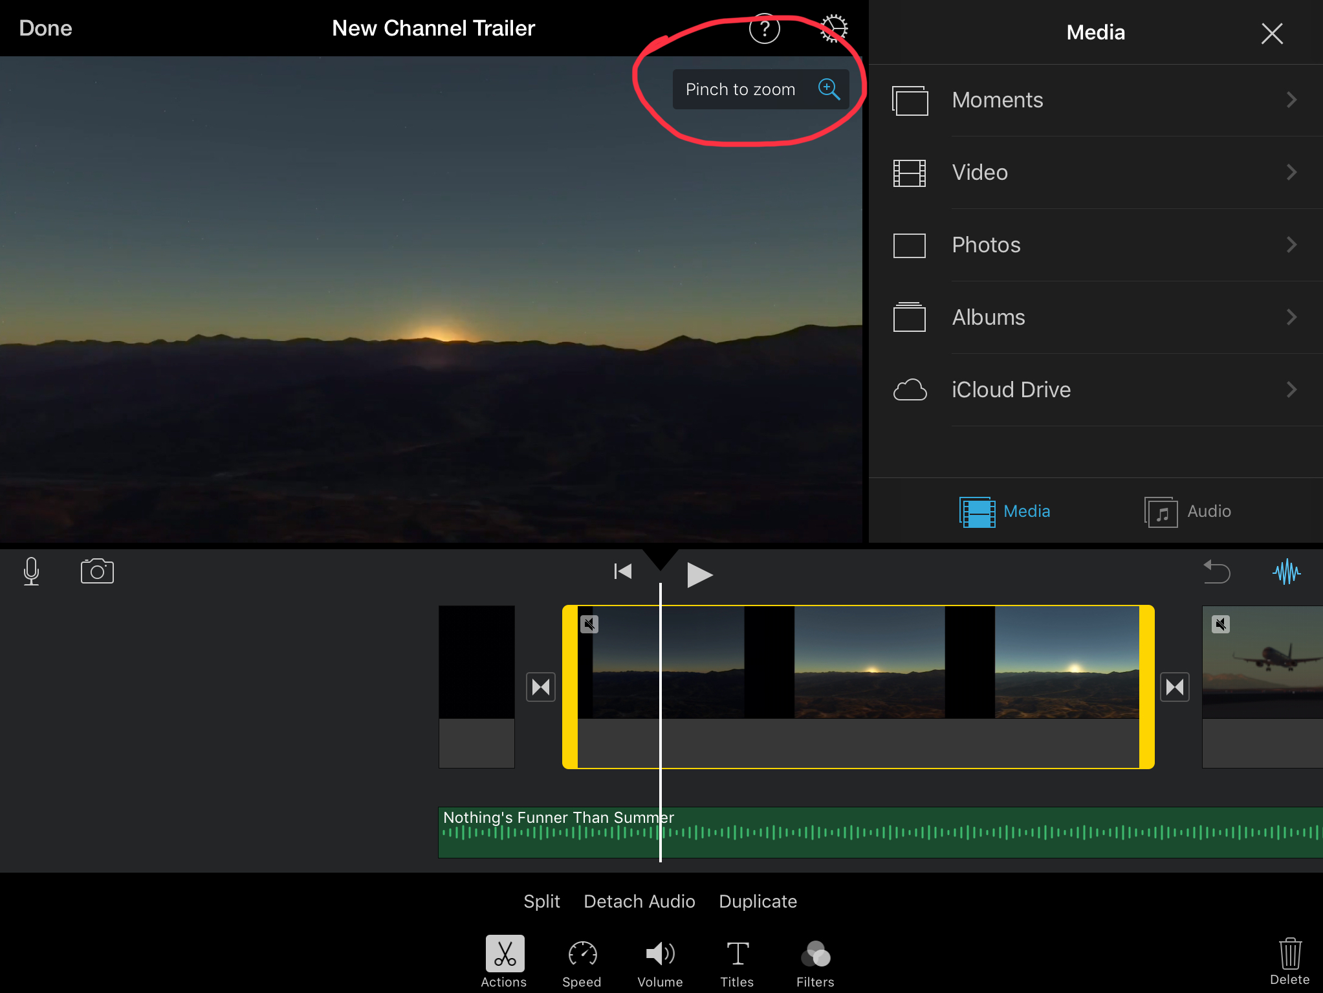Image resolution: width=1323 pixels, height=993 pixels.
Task: Toggle pinch to zoom magnifier
Action: [x=829, y=89]
